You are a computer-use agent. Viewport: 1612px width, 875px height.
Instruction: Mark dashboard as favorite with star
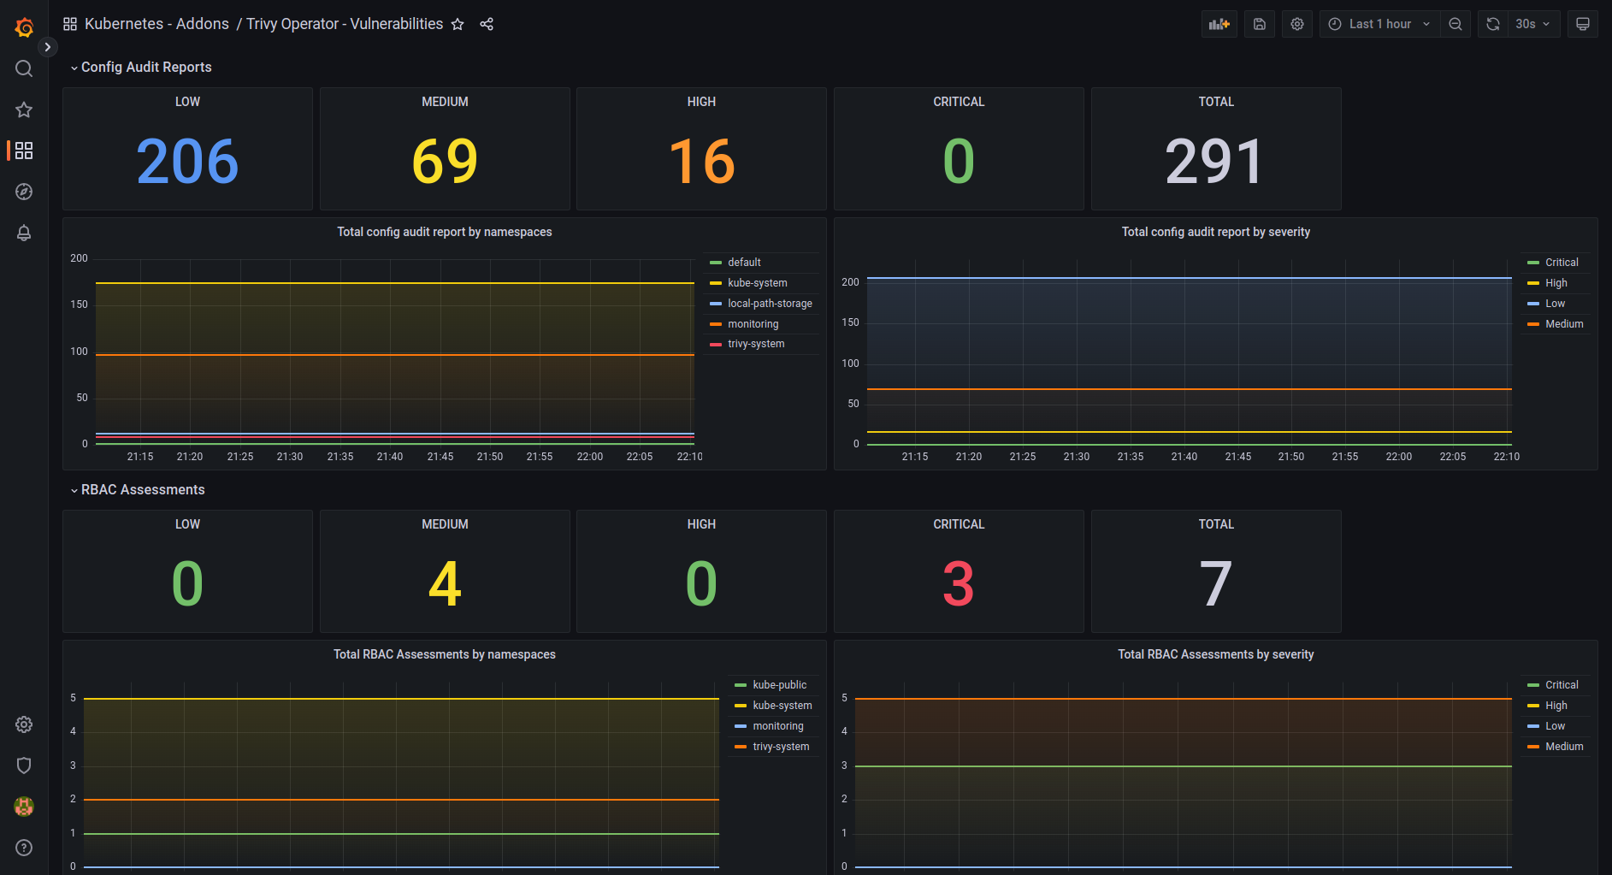point(458,24)
